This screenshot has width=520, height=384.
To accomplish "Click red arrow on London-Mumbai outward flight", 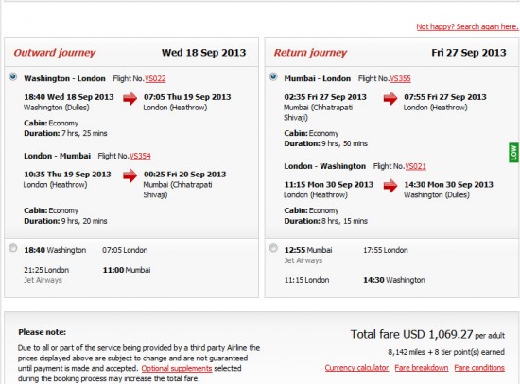I will [130, 175].
